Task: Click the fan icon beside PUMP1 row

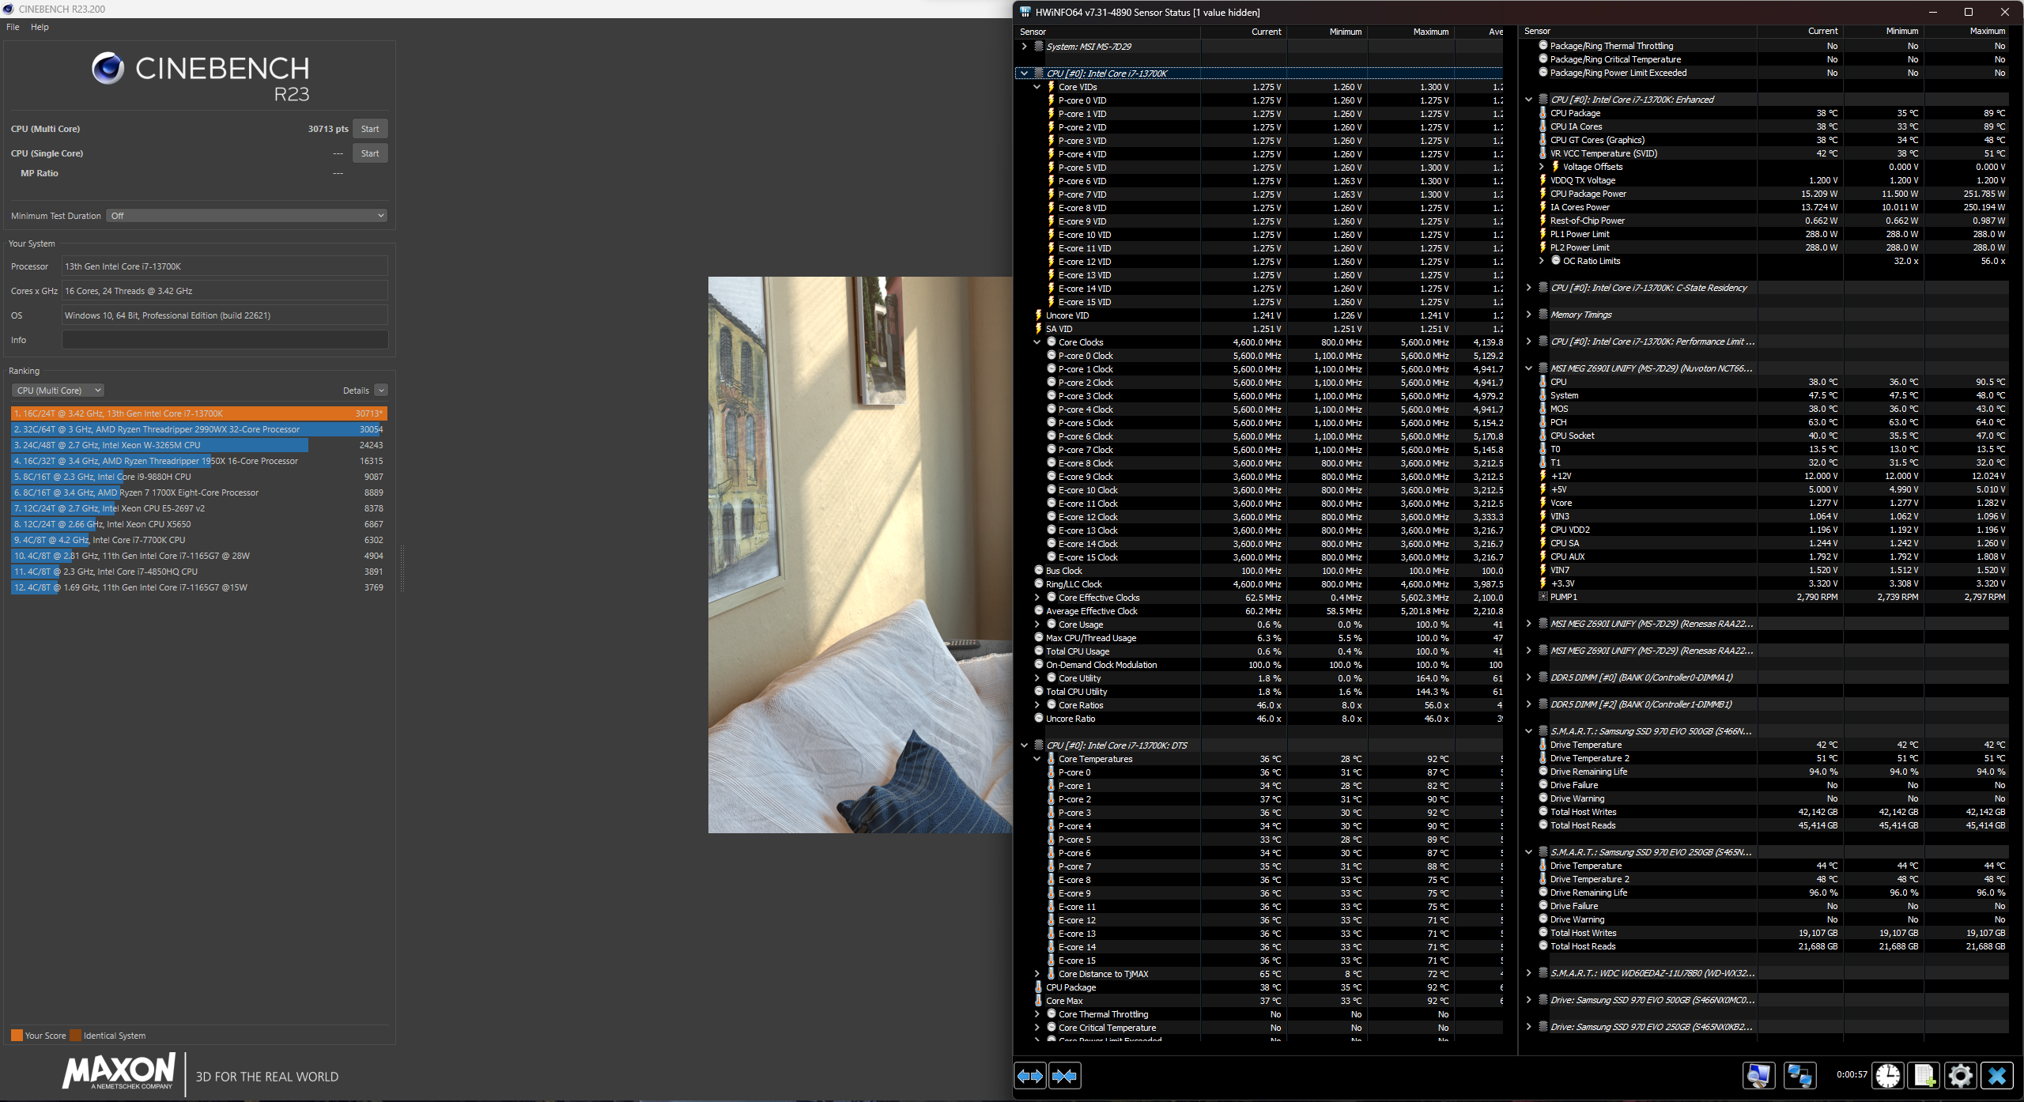Action: pyautogui.click(x=1543, y=597)
